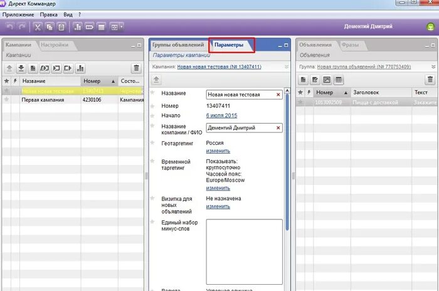This screenshot has width=439, height=291.
Task: Open statistics from the purple toolbar bar-chart icon
Action: [77, 27]
